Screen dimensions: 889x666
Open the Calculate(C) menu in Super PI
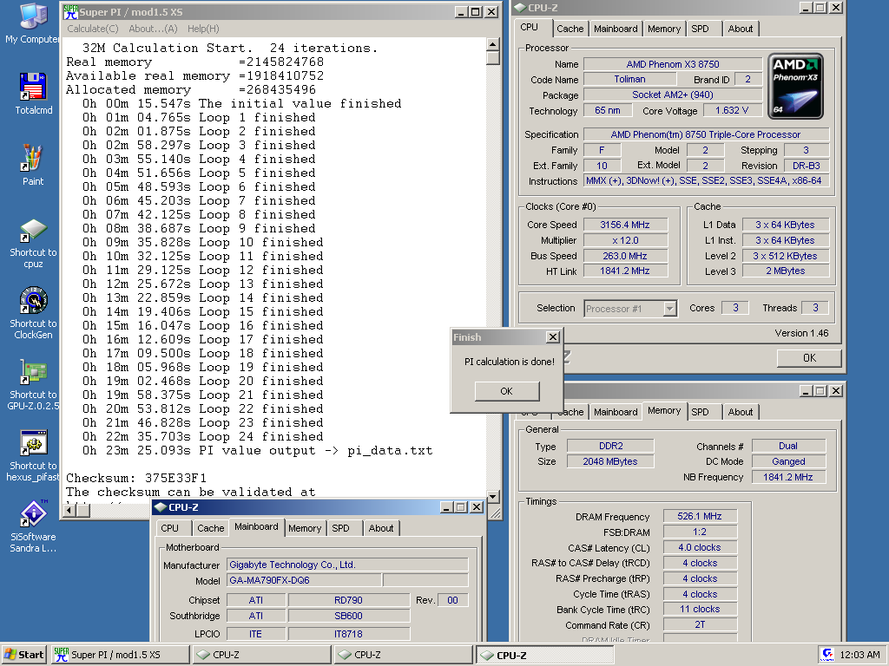click(92, 29)
